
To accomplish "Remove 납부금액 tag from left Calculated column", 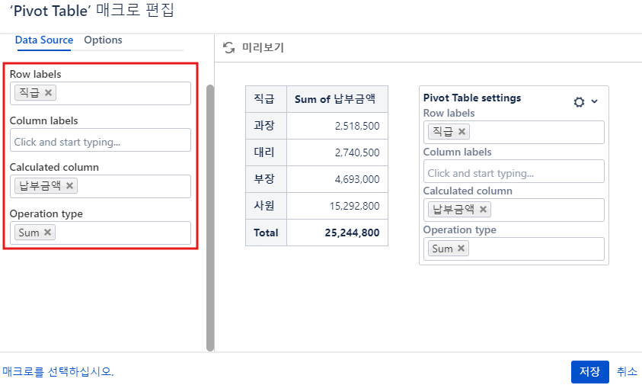I will point(70,186).
